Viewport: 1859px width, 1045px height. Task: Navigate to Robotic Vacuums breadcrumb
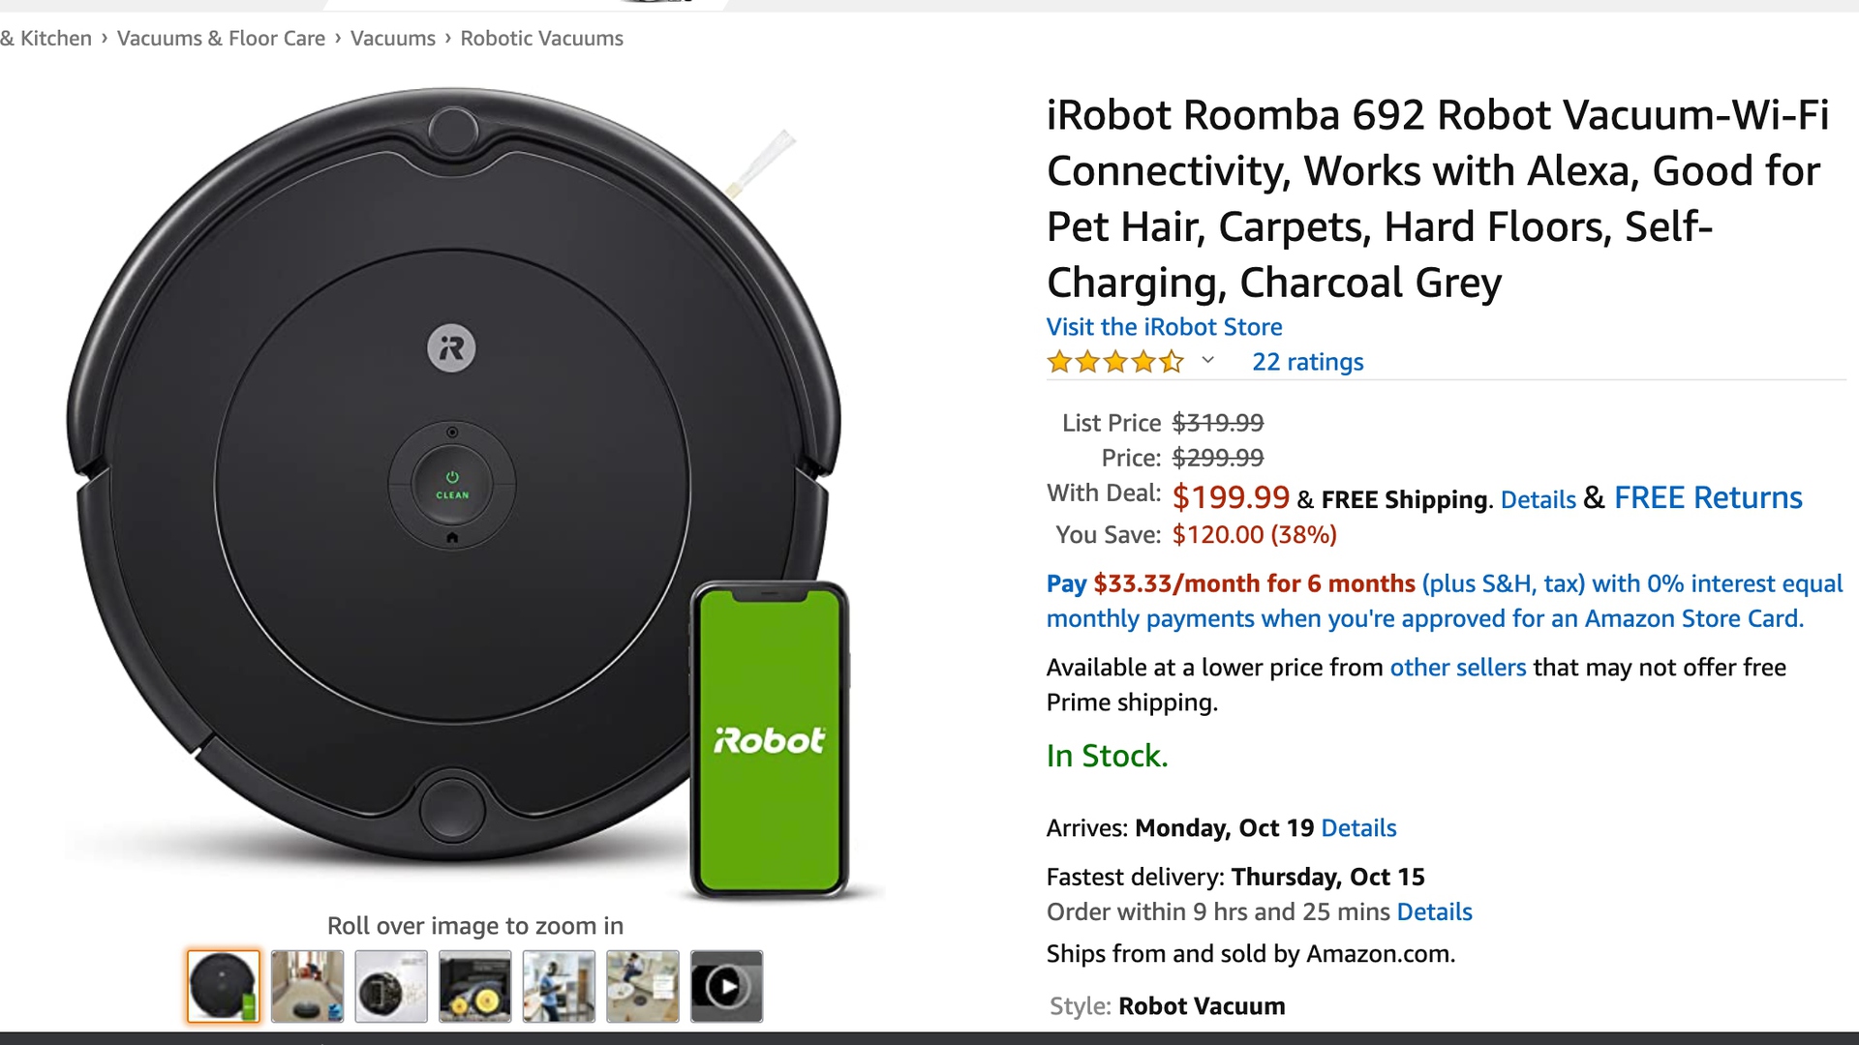point(541,39)
